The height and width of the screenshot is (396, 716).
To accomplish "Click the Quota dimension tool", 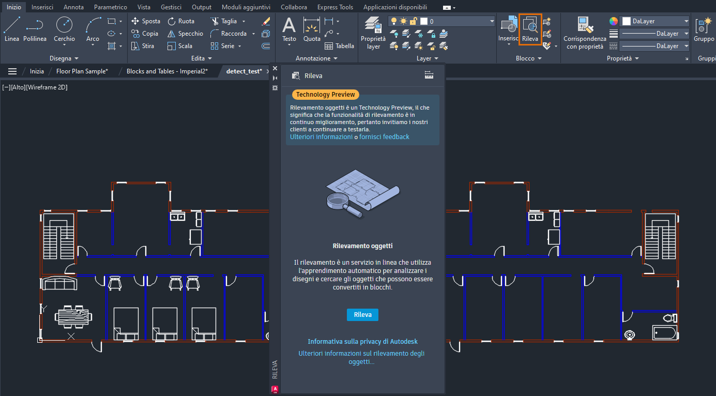I will (x=312, y=29).
